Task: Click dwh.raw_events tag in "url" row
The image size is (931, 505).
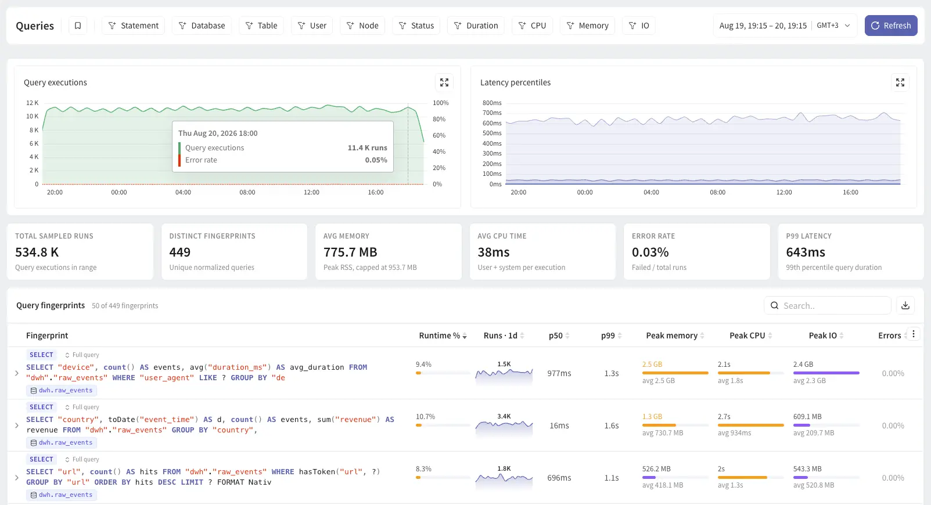Action: [62, 495]
